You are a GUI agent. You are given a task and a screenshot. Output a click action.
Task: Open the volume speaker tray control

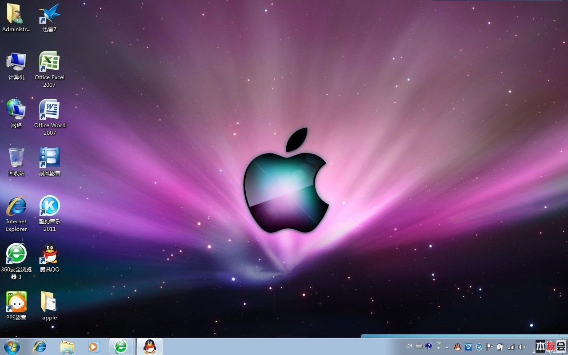tap(522, 347)
